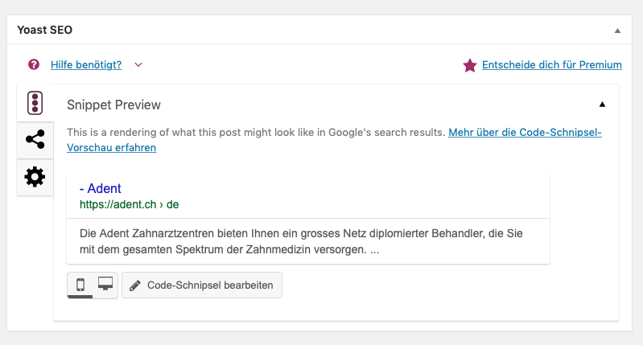Expand the chevron beside Hilfe benötigt
The height and width of the screenshot is (345, 643).
(x=138, y=65)
